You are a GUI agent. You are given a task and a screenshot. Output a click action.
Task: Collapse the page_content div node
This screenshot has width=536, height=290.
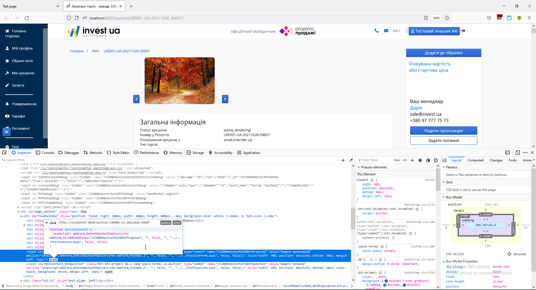tap(18, 212)
